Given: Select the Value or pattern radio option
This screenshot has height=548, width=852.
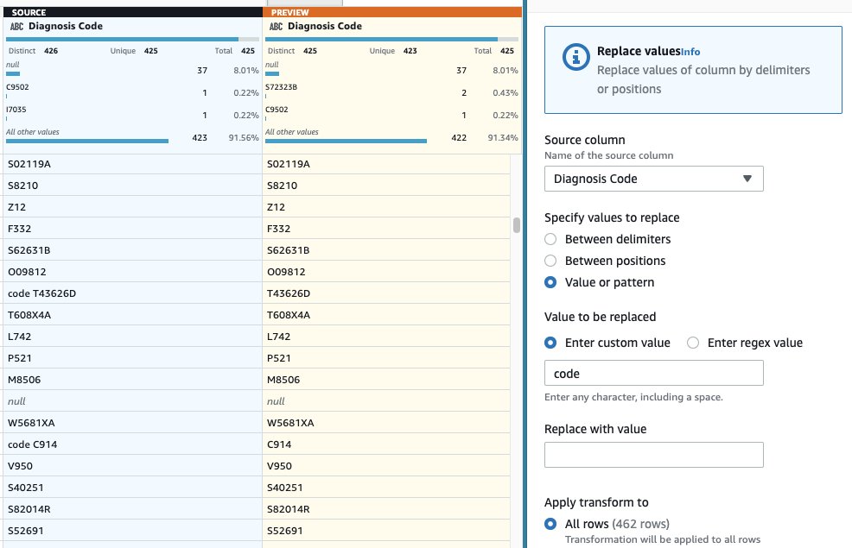Looking at the screenshot, I should 550,283.
